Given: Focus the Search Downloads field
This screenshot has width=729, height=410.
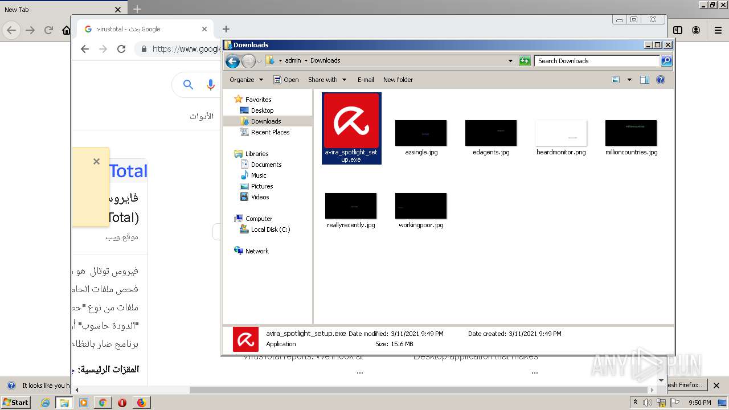Looking at the screenshot, I should (x=597, y=61).
